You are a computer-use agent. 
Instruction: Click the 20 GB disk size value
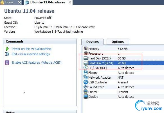(x=122, y=63)
